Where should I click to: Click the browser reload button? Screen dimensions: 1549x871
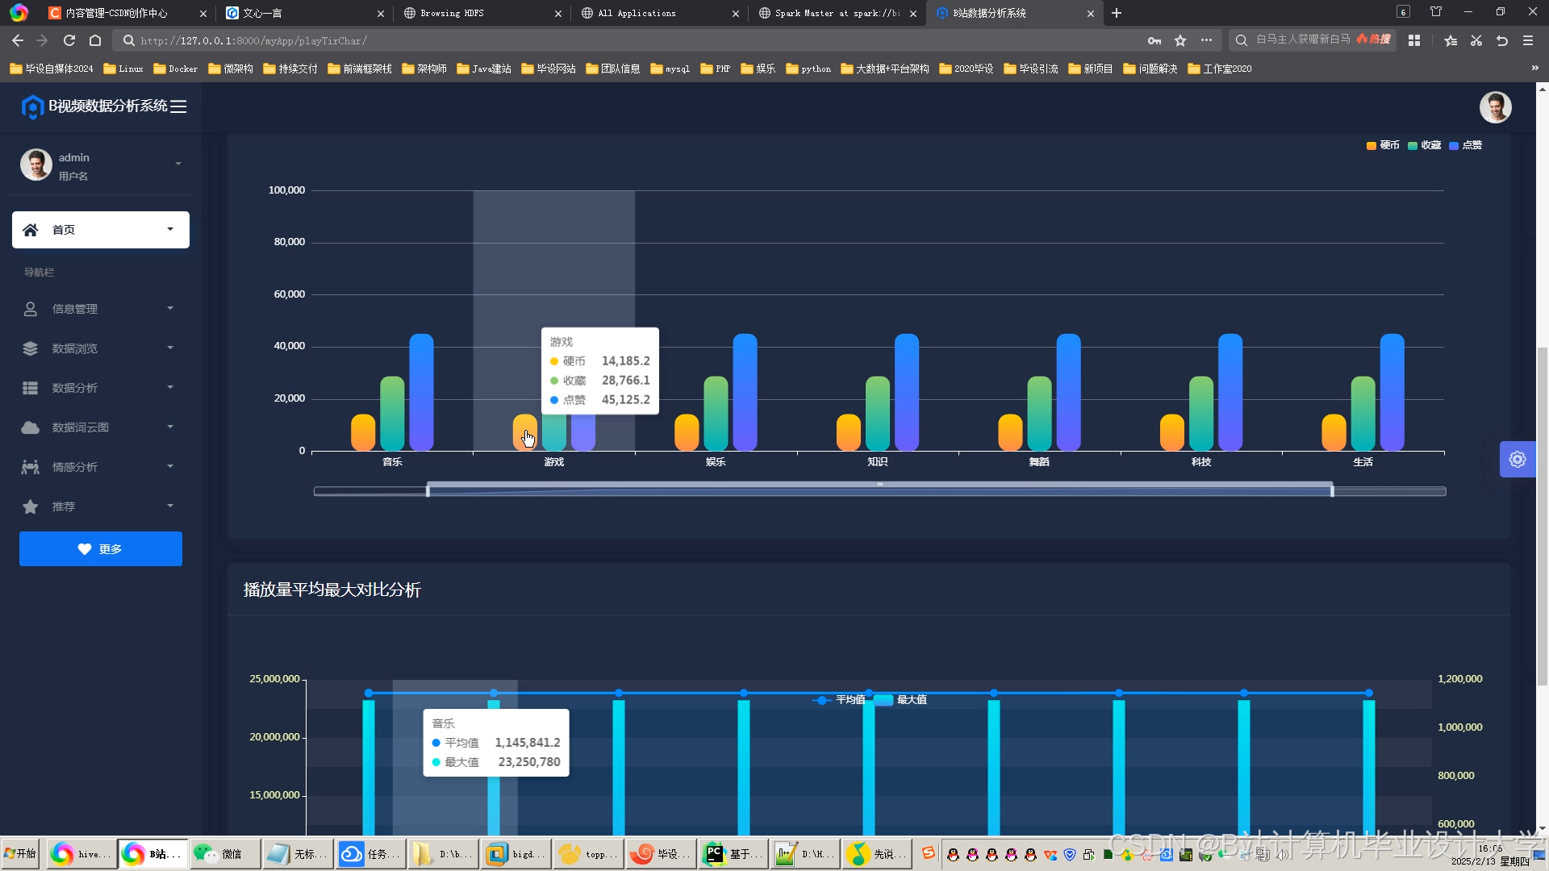click(69, 40)
